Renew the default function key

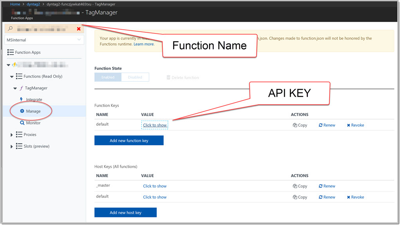click(327, 125)
